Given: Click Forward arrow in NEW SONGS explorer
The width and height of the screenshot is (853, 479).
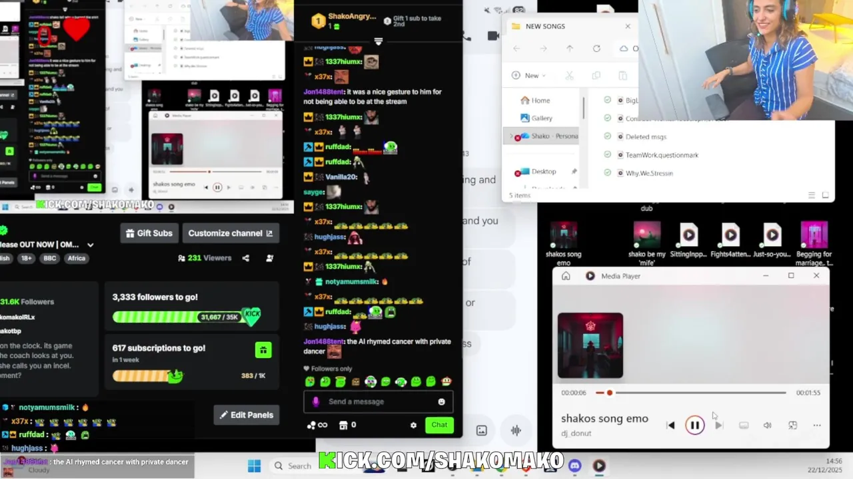Looking at the screenshot, I should pos(543,49).
